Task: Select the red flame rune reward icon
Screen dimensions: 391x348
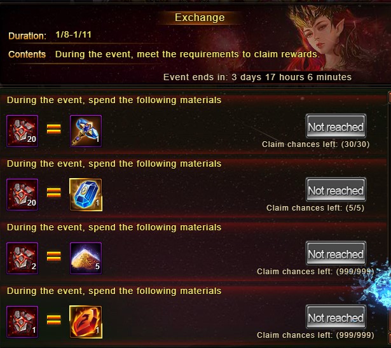Action: (x=86, y=322)
